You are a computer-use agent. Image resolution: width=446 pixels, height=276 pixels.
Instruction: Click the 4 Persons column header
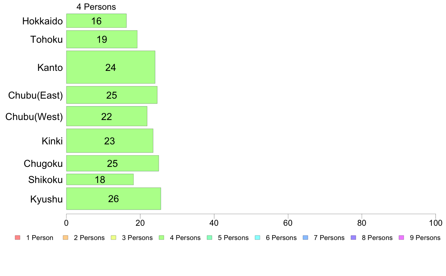(96, 7)
